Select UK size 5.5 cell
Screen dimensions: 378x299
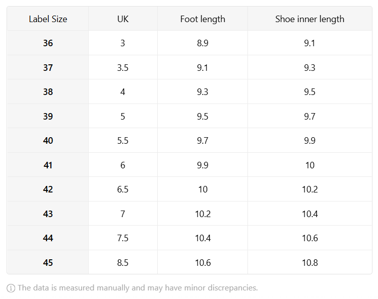pyautogui.click(x=123, y=140)
